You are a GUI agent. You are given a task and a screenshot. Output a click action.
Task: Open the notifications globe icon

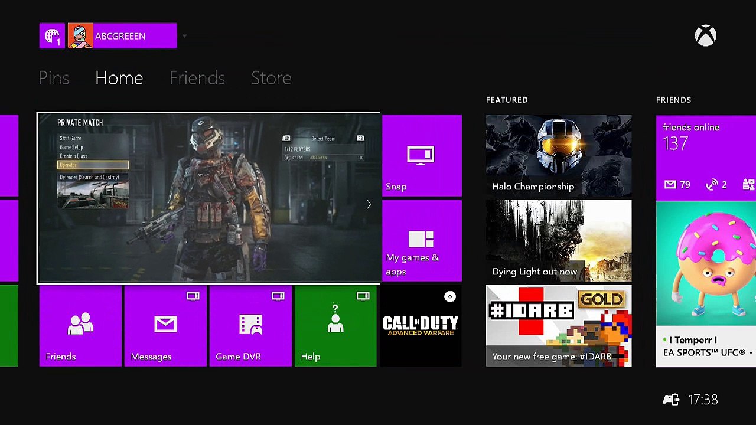click(53, 36)
